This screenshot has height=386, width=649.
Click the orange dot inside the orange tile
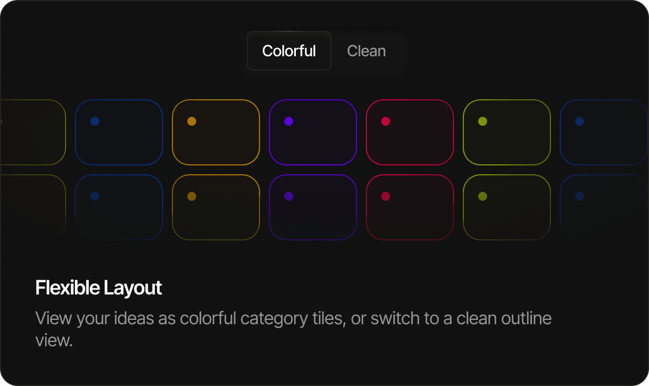[192, 121]
